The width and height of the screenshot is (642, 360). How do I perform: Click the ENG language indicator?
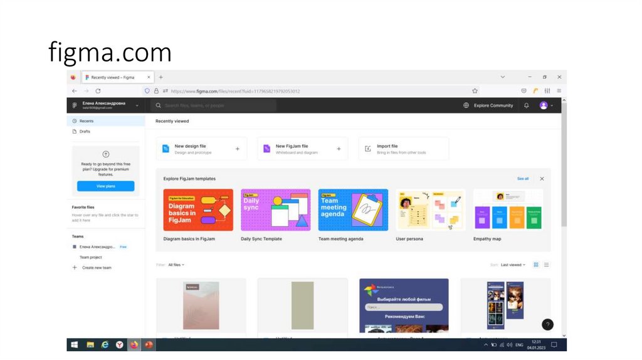519,345
